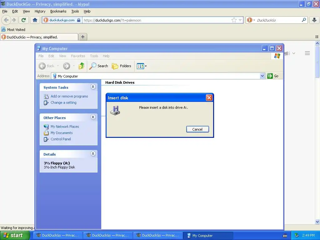Viewport: 320px width, 240px height.
Task: Open the browser View menu
Action: (x=26, y=11)
